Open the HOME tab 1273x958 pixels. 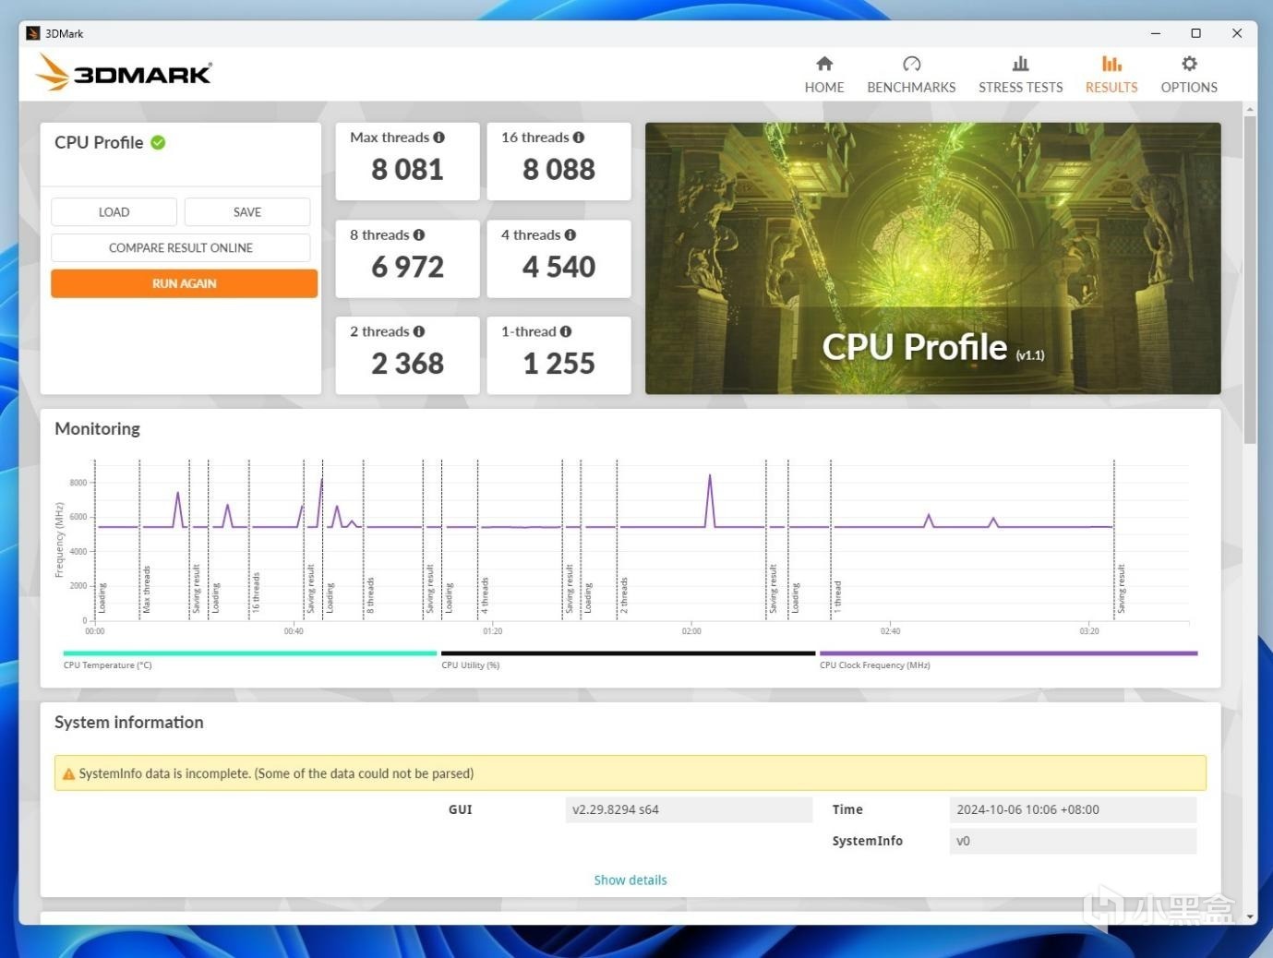(x=823, y=75)
